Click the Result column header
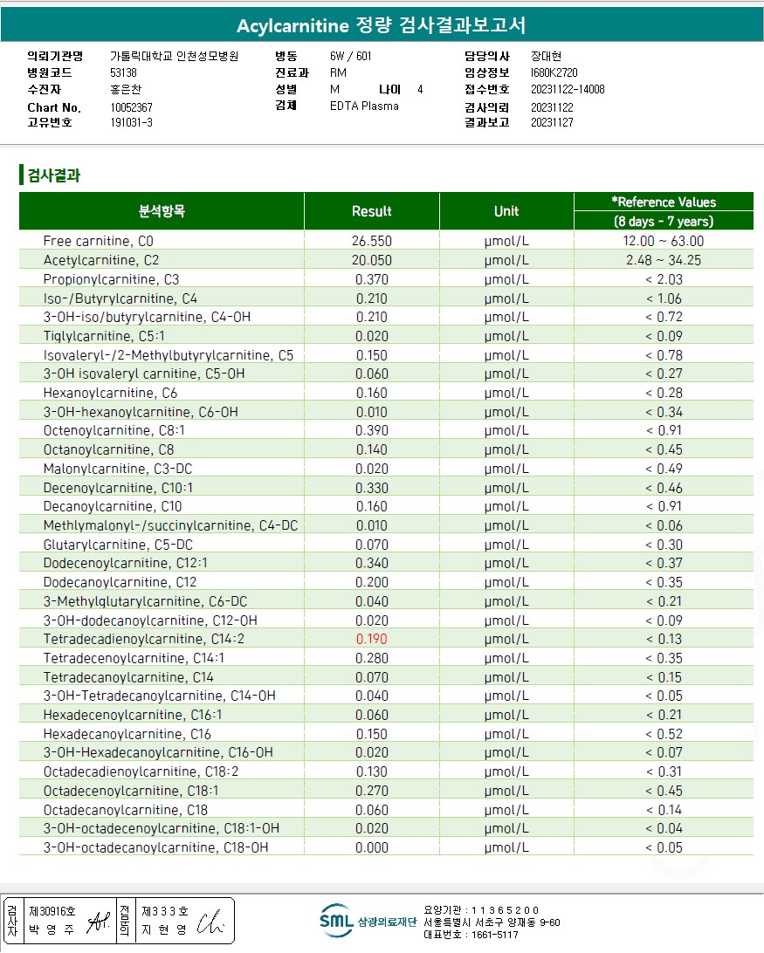This screenshot has width=764, height=953. [372, 211]
